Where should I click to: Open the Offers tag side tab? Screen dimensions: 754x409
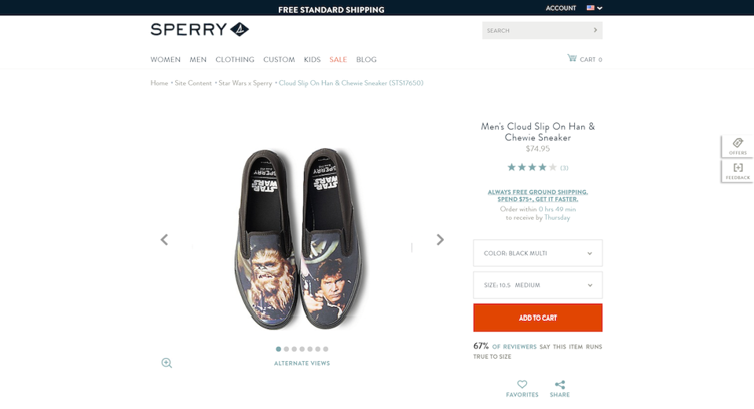click(738, 147)
